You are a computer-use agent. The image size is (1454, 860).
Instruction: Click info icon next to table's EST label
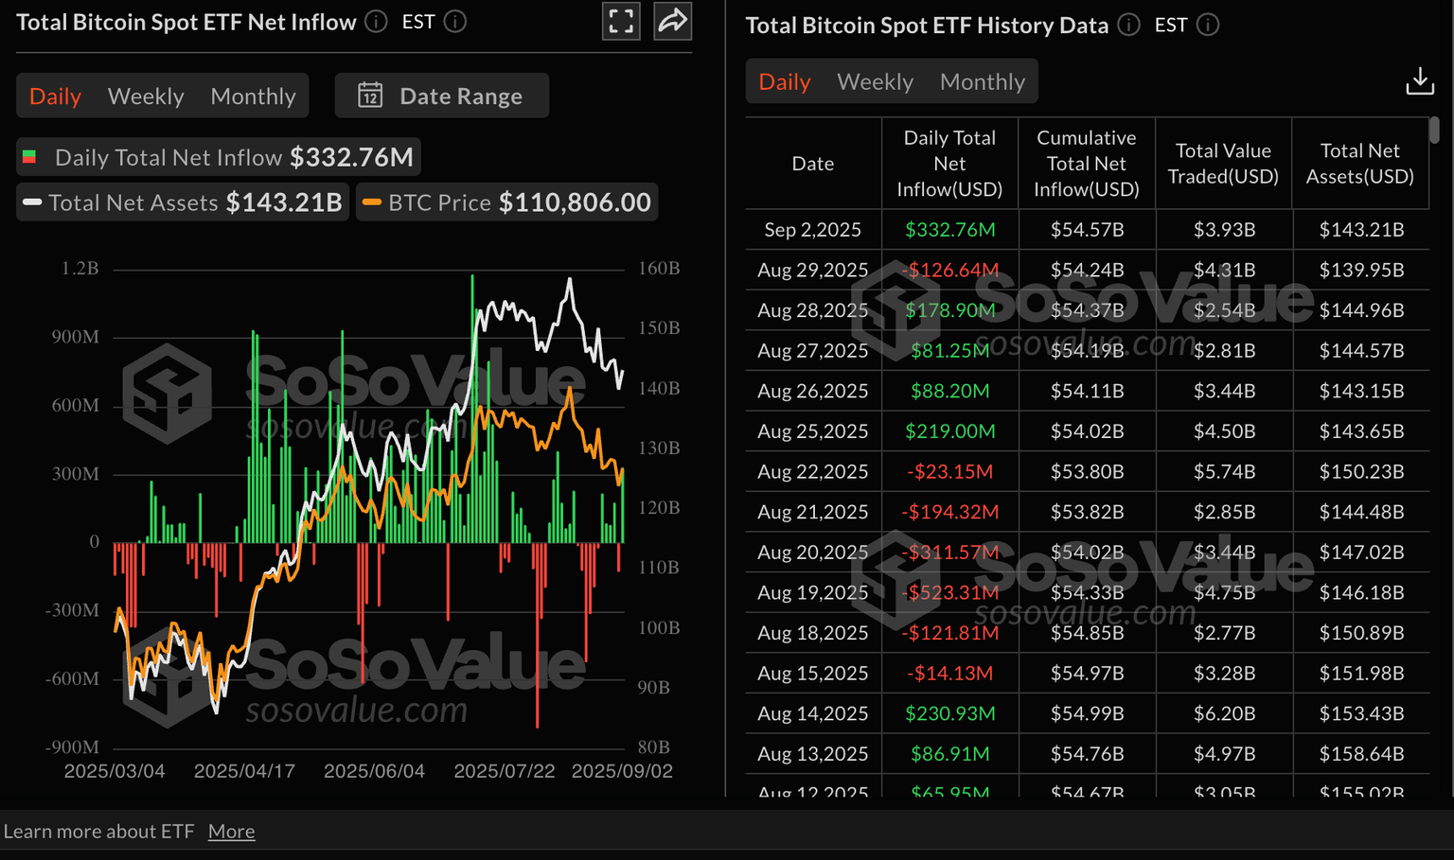(x=1208, y=25)
